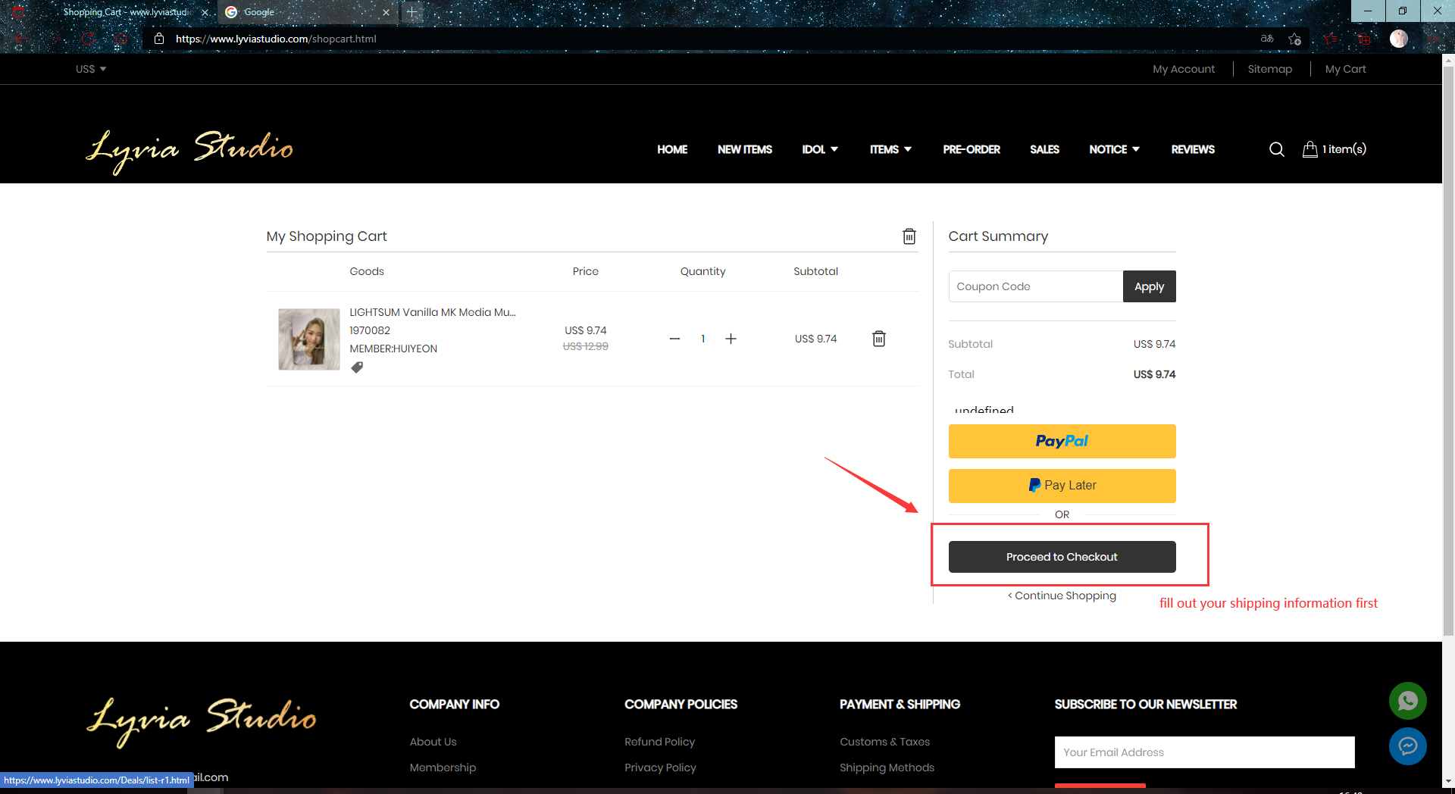
Task: Close the Google browser tab
Action: [x=386, y=12]
